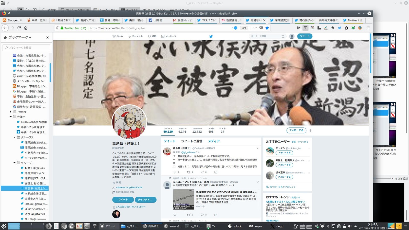409x230 pixels.
Task: Collapse the 弁護士 bookmark folder
Action: (10, 117)
